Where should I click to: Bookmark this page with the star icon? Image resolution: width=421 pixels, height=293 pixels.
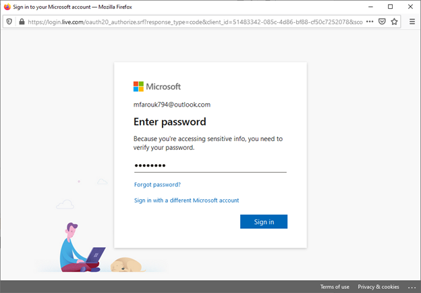[x=394, y=22]
